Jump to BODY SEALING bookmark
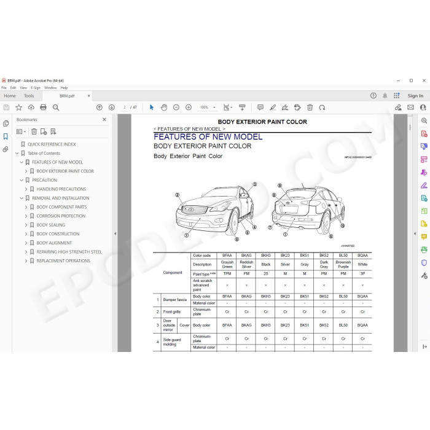Screen dimensions: 430x430 pyautogui.click(x=51, y=225)
